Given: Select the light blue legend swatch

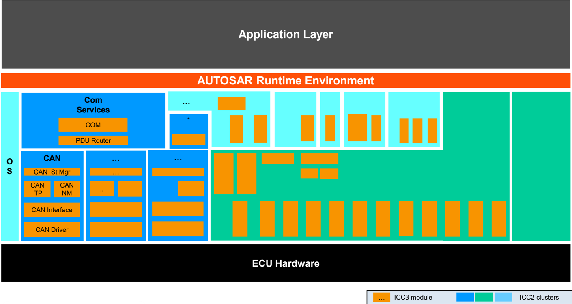Looking at the screenshot, I should 503,297.
